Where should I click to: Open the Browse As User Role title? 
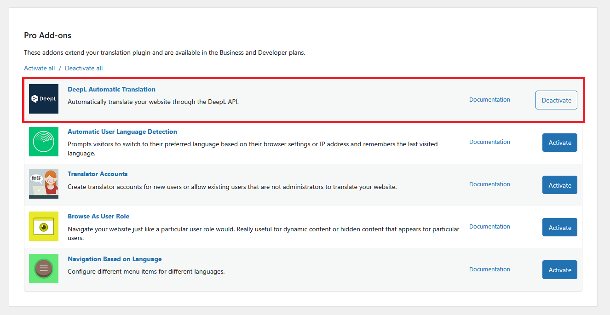click(98, 216)
